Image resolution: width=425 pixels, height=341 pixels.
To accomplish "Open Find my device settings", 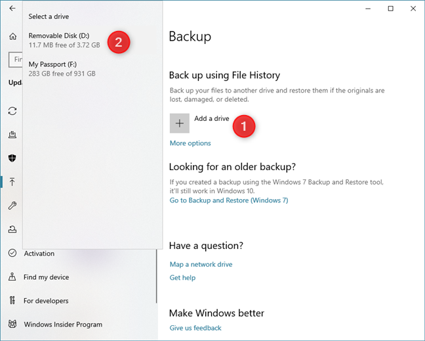I will (46, 277).
